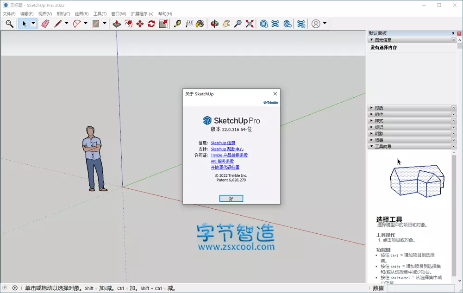Expand the 样式 panel
This screenshot has width=463, height=293.
pyautogui.click(x=371, y=121)
